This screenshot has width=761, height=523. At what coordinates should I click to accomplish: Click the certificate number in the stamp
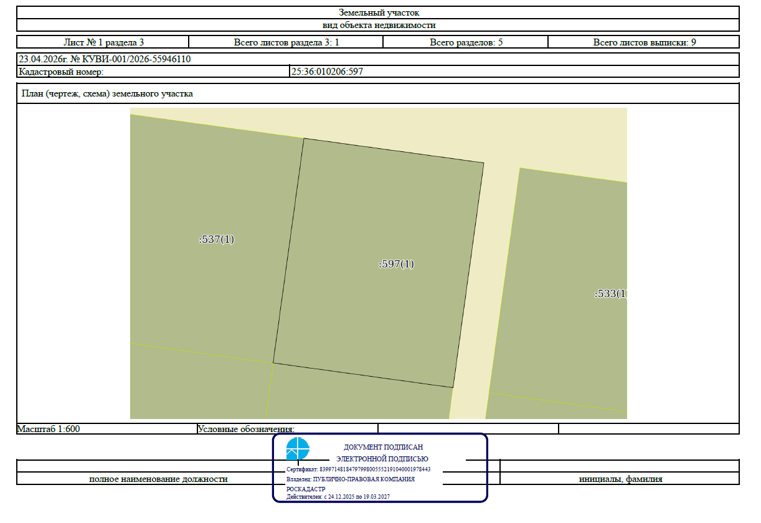coord(358,469)
